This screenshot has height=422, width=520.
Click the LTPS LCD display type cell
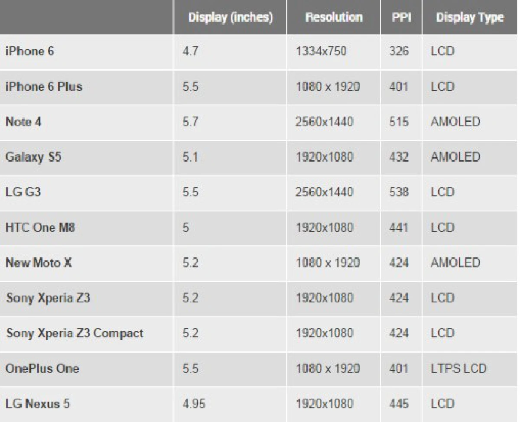pyautogui.click(x=458, y=369)
